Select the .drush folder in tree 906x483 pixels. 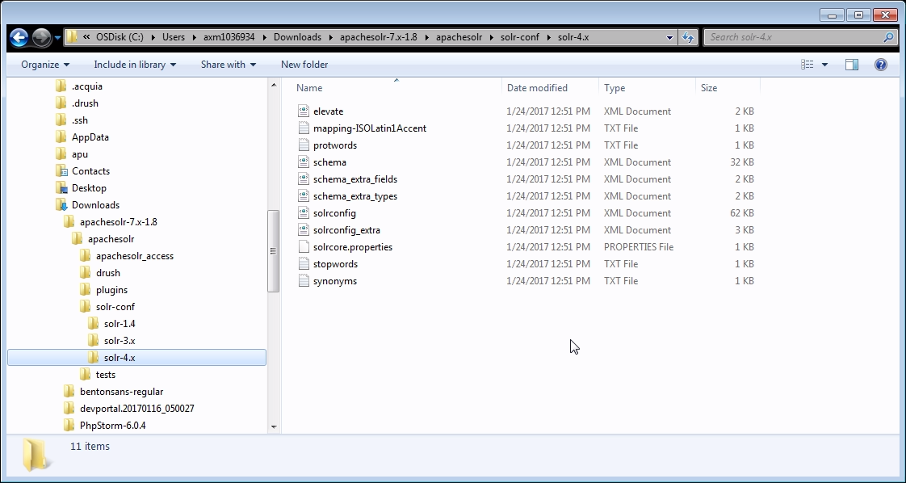[85, 103]
